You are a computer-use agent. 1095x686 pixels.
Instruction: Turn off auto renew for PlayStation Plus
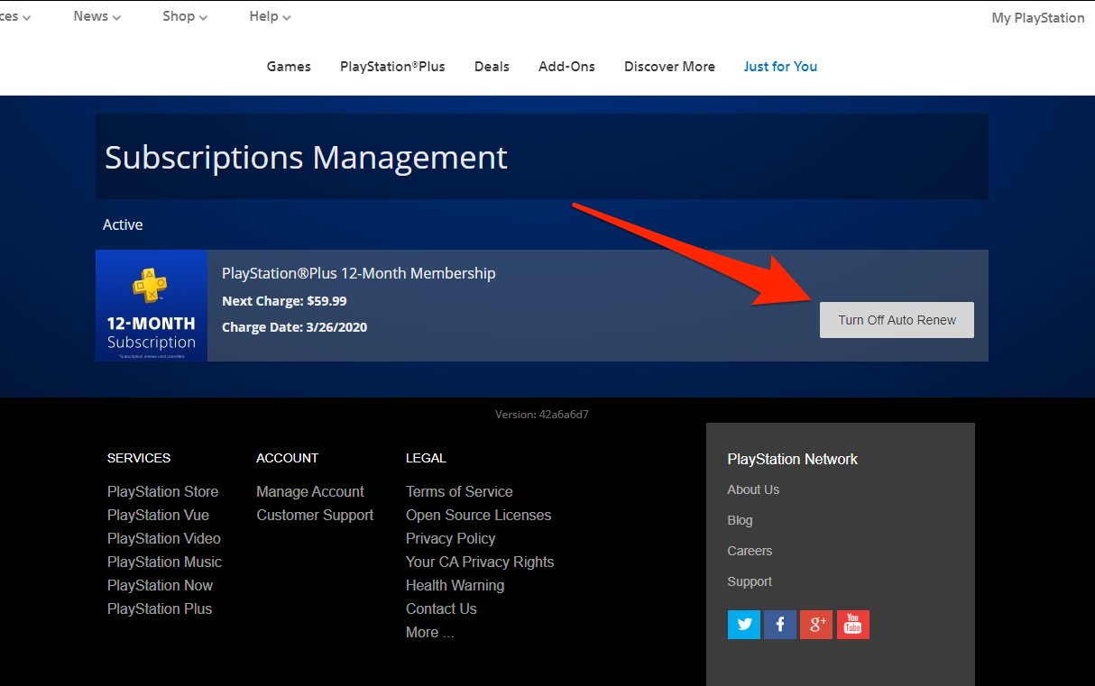pyautogui.click(x=896, y=319)
